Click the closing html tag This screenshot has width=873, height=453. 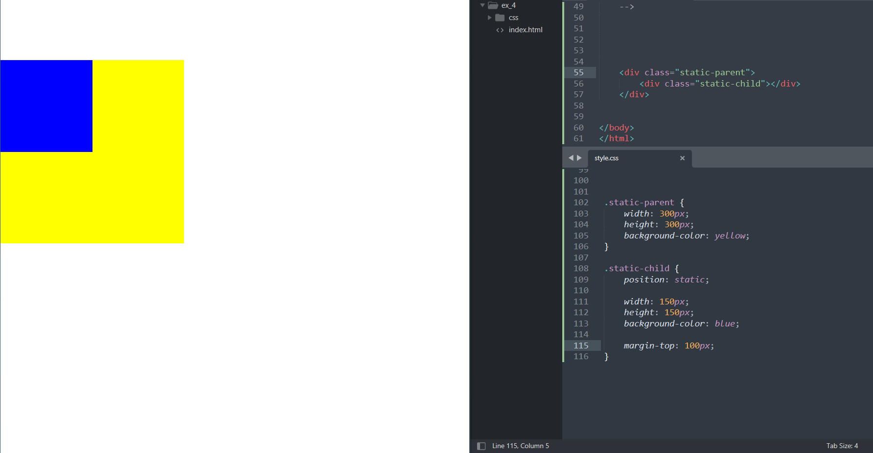[617, 139]
